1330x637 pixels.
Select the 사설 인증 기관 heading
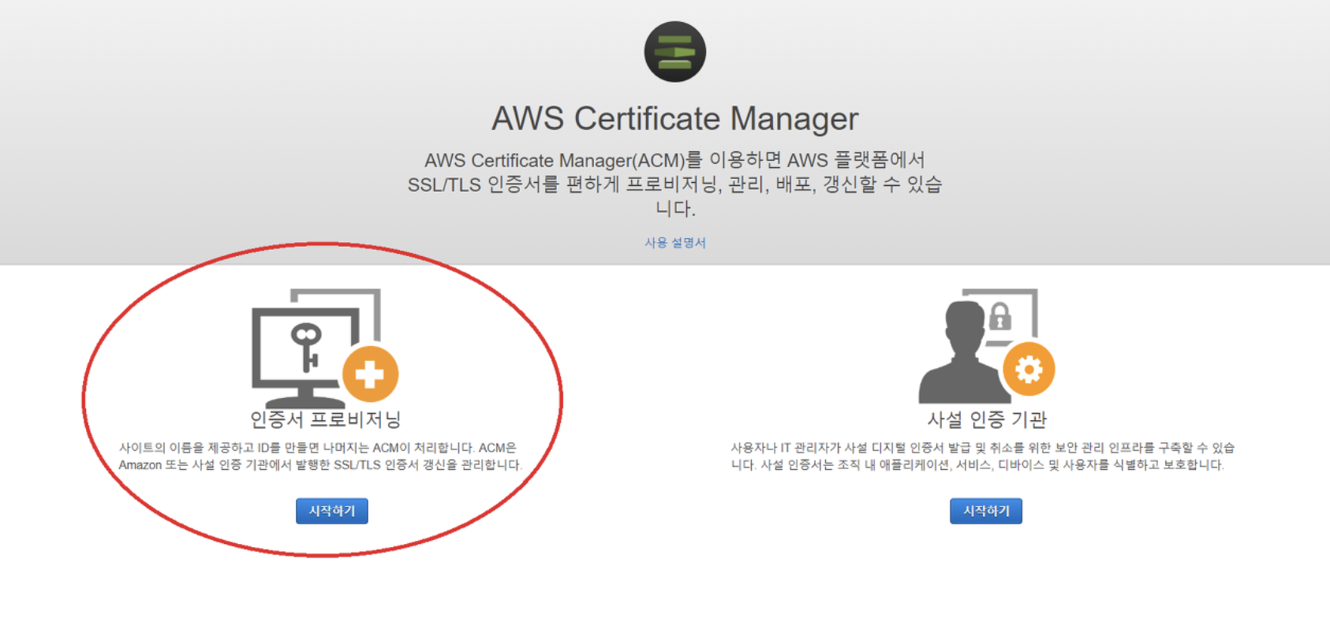(x=987, y=419)
